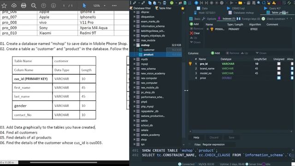Click the connect plug icon in HeidiSQL toolbar

[x=134, y=3]
